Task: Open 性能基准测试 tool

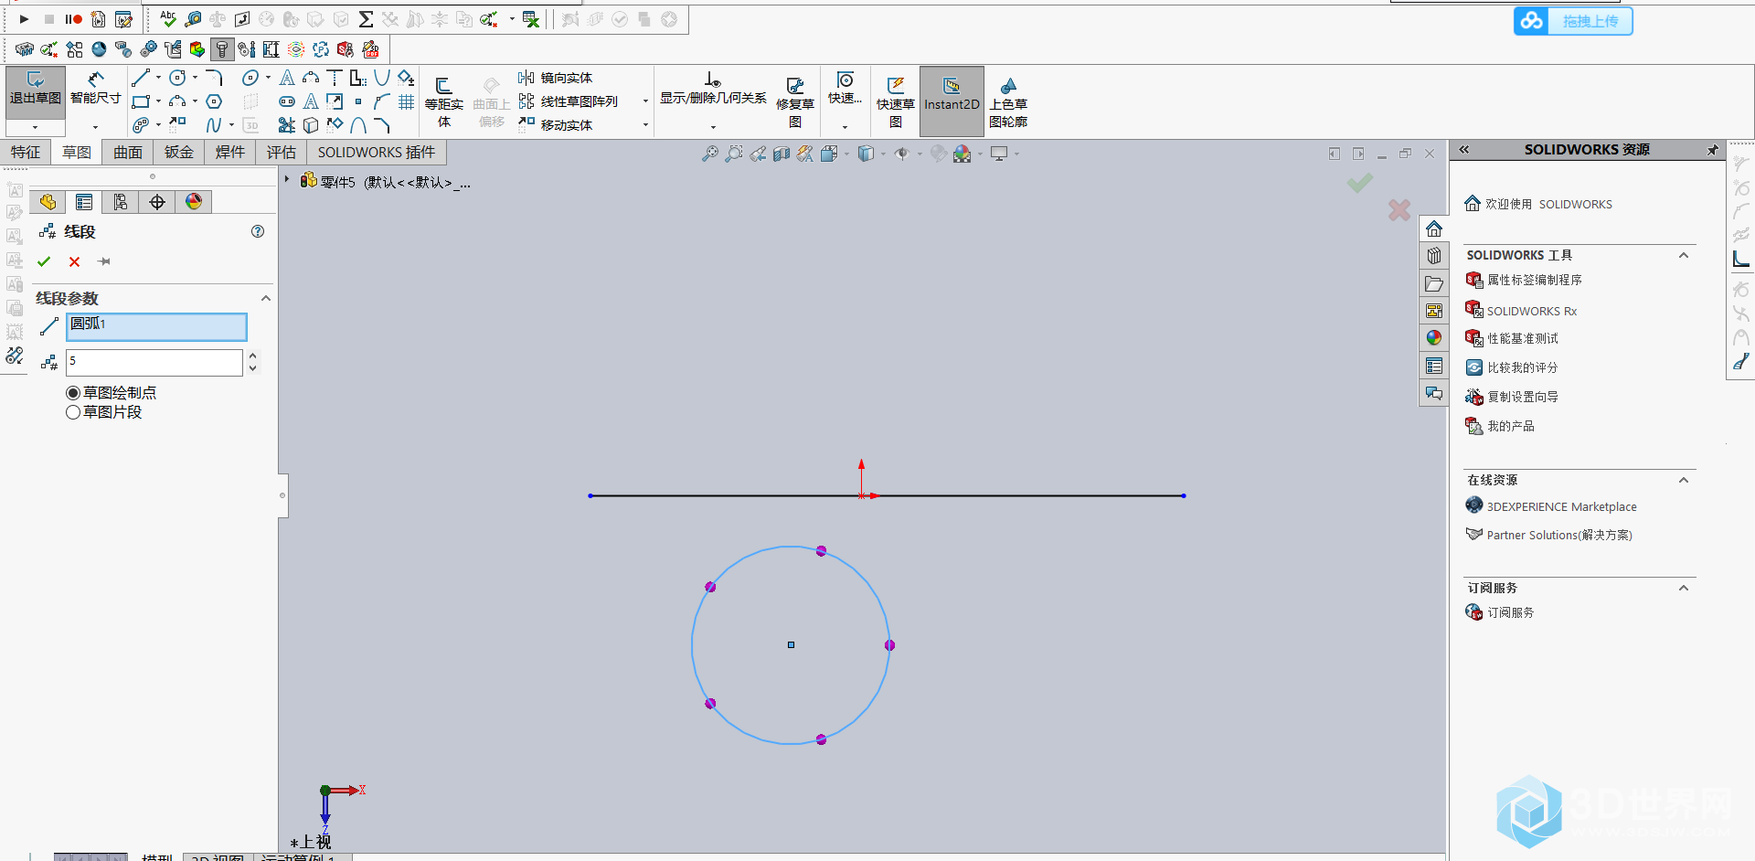Action: pyautogui.click(x=1512, y=338)
